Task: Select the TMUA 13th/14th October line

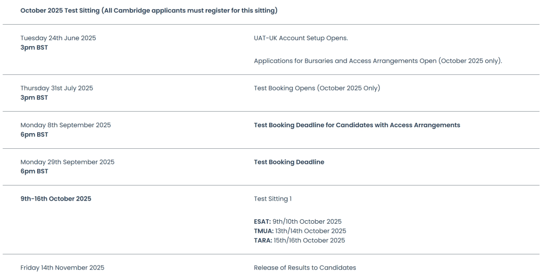Action: click(x=300, y=231)
